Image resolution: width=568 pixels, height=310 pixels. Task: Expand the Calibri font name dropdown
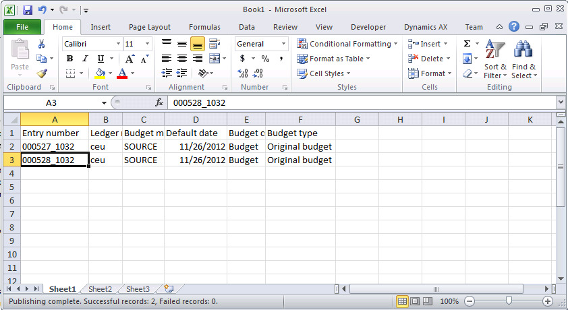118,44
